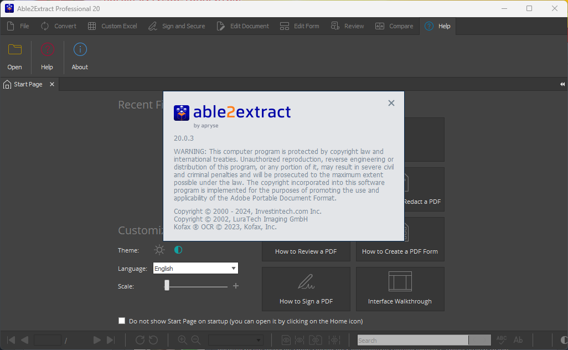
Task: Open the Sign and Secure tab
Action: click(177, 26)
